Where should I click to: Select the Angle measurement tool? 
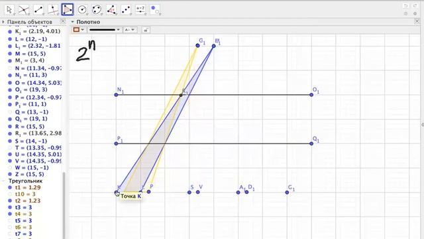pyautogui.click(x=111, y=10)
